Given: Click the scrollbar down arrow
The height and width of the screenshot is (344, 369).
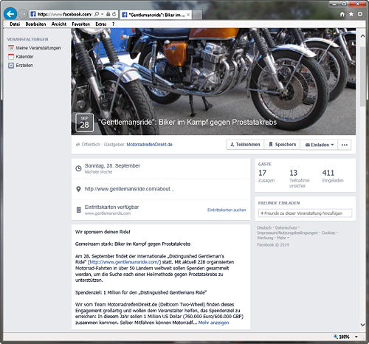Looking at the screenshot, I should [362, 325].
